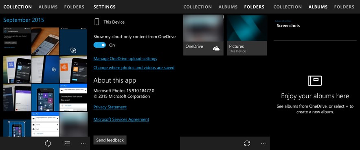Open the New Poll Choose photo from phone thumbnail
360x150 pixels.
[x=73, y=97]
